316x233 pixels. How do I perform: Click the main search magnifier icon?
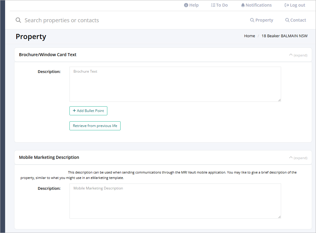[x=18, y=20]
